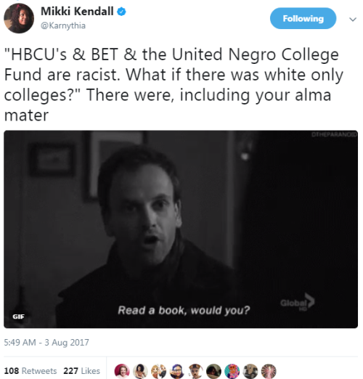
Task: Click the GIF badge on the media
Action: 18,317
